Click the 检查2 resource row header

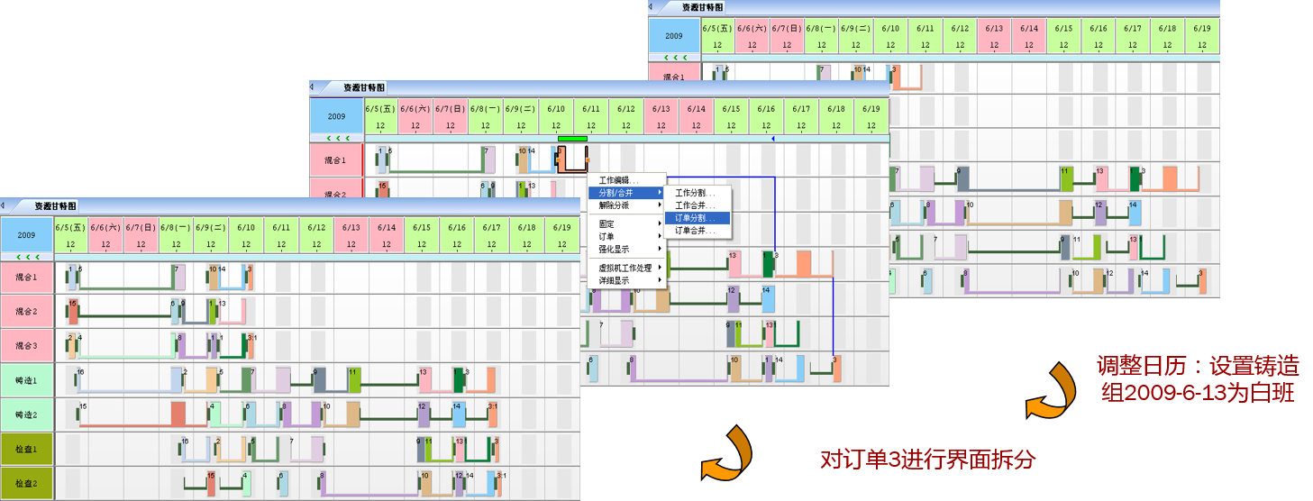[27, 483]
